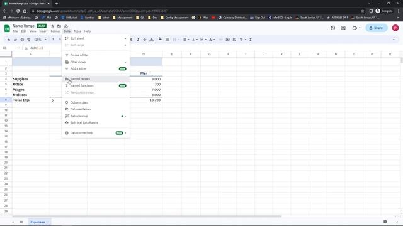Click the Share button

(377, 28)
